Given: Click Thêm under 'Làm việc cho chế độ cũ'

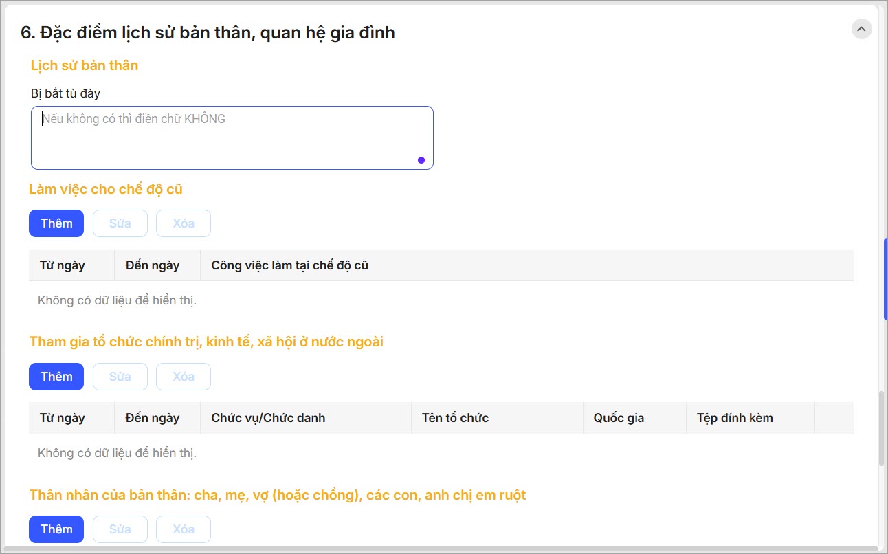Looking at the screenshot, I should coord(56,223).
